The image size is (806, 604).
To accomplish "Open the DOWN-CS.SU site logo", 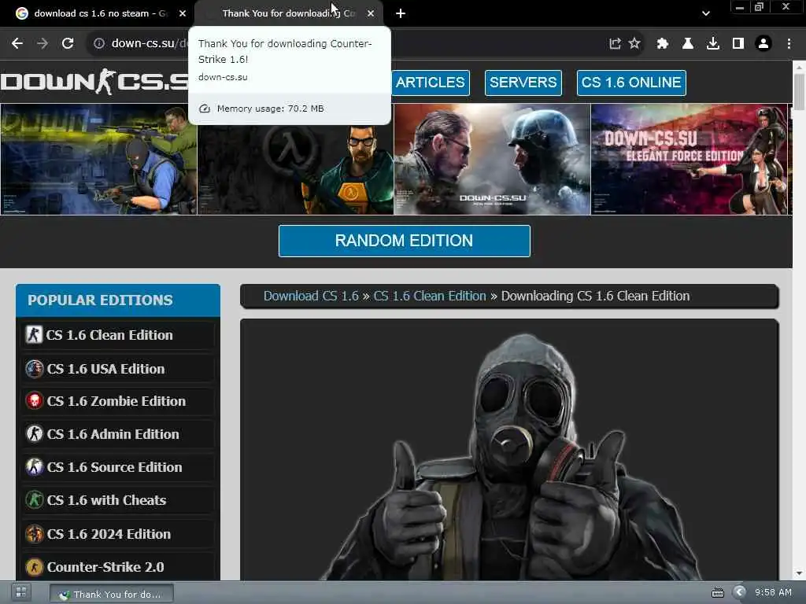I will coord(94,82).
